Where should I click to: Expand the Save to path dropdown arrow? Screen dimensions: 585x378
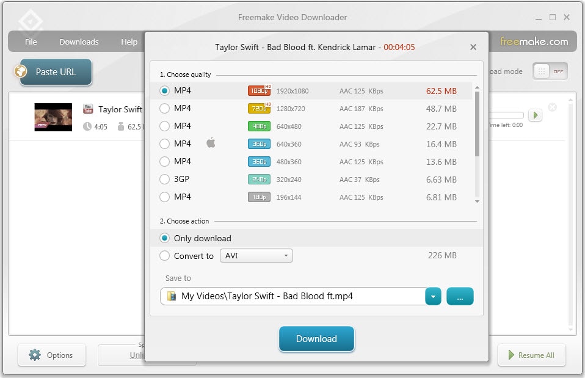coord(433,297)
